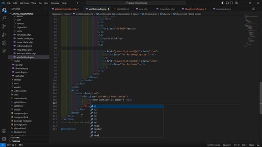Viewport: 262px width, 147px height.
Task: Go back with the navigation arrow
Action: click(78, 3)
